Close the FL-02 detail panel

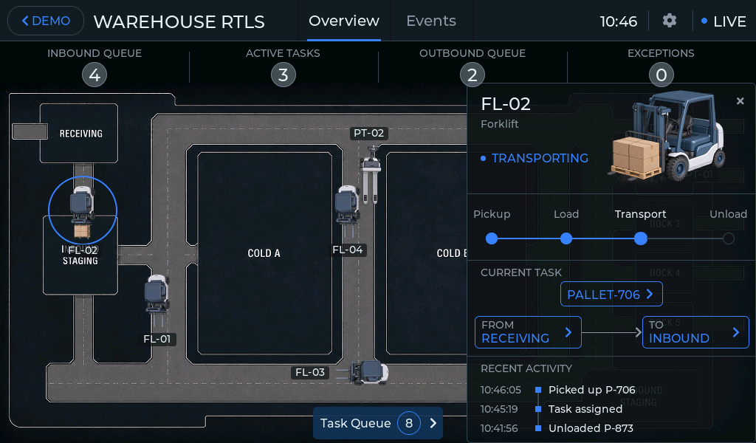[740, 100]
